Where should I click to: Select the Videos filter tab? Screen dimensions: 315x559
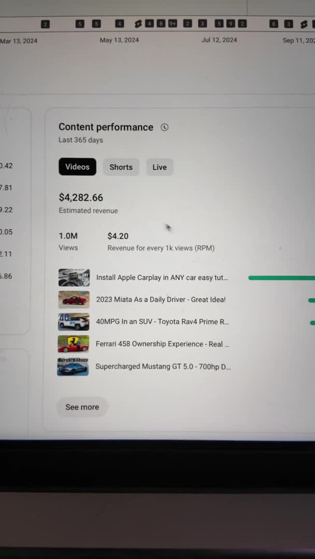pos(77,167)
